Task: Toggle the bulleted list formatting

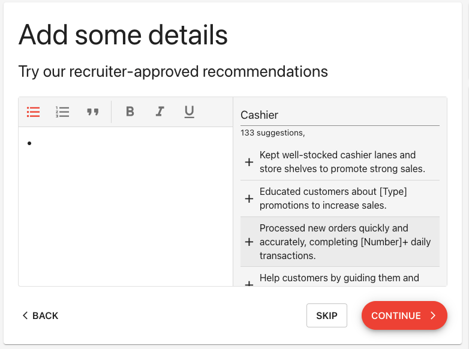Action: click(33, 112)
